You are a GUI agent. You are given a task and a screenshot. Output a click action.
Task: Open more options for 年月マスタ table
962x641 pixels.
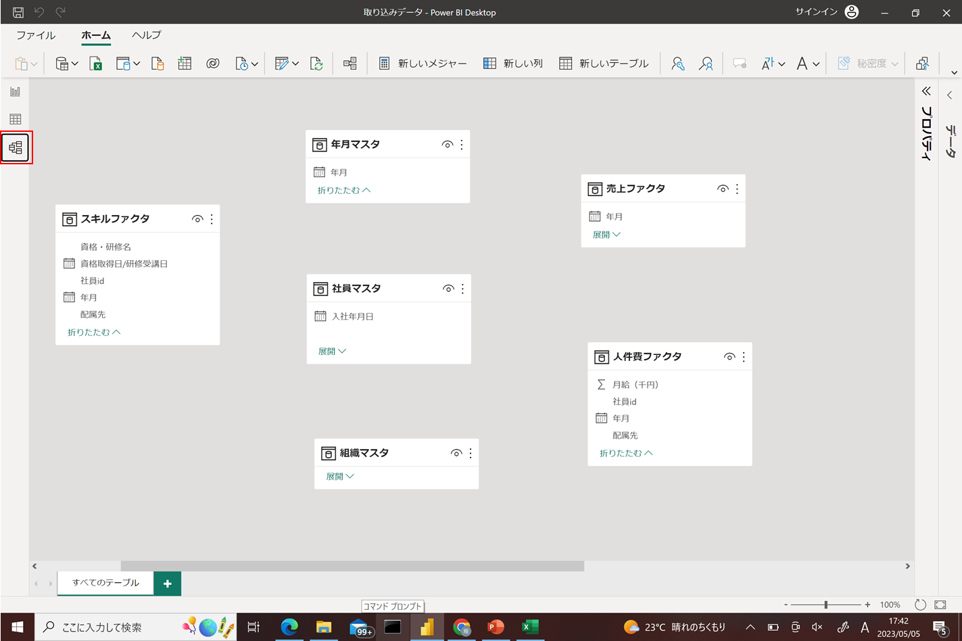tap(462, 145)
